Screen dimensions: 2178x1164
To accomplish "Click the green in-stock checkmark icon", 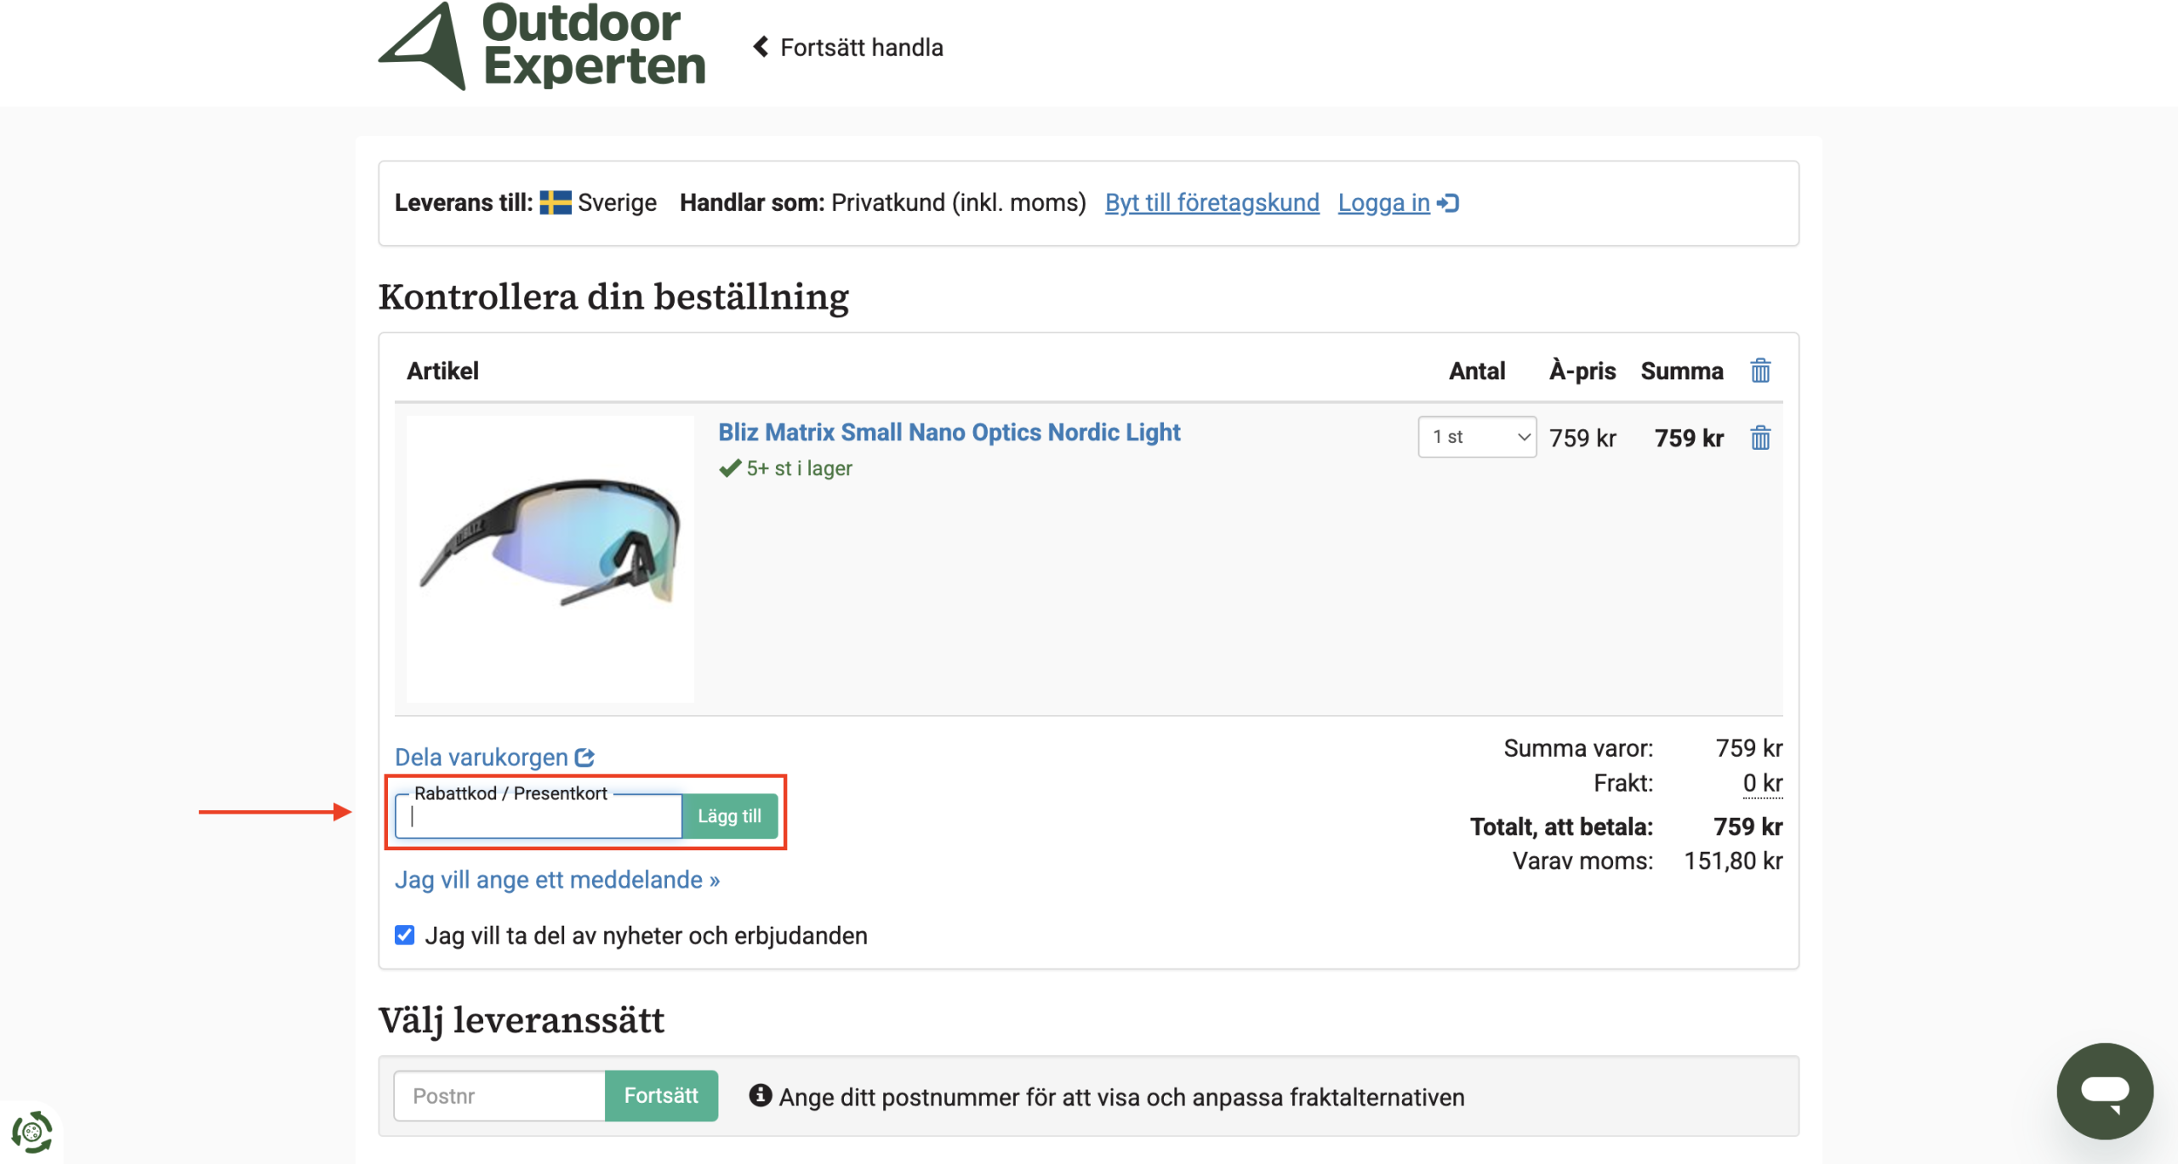I will (x=730, y=468).
